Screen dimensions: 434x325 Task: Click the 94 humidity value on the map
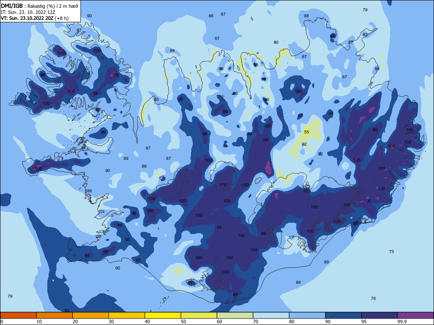point(331,113)
